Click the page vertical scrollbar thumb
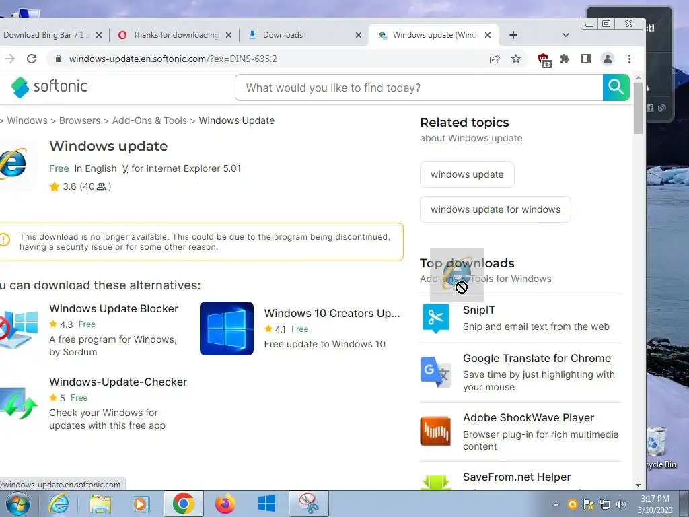This screenshot has height=517, width=689. pyautogui.click(x=638, y=108)
